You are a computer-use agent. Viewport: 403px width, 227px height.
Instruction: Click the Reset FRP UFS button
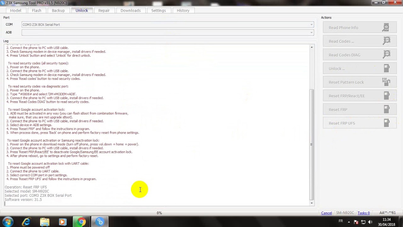(360, 123)
